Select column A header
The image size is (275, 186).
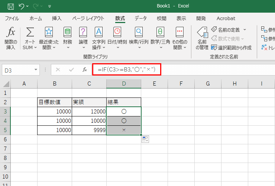tap(24, 84)
